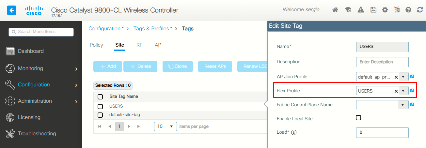Enable the Local Site checkbox
This screenshot has width=426, height=148.
click(x=358, y=118)
